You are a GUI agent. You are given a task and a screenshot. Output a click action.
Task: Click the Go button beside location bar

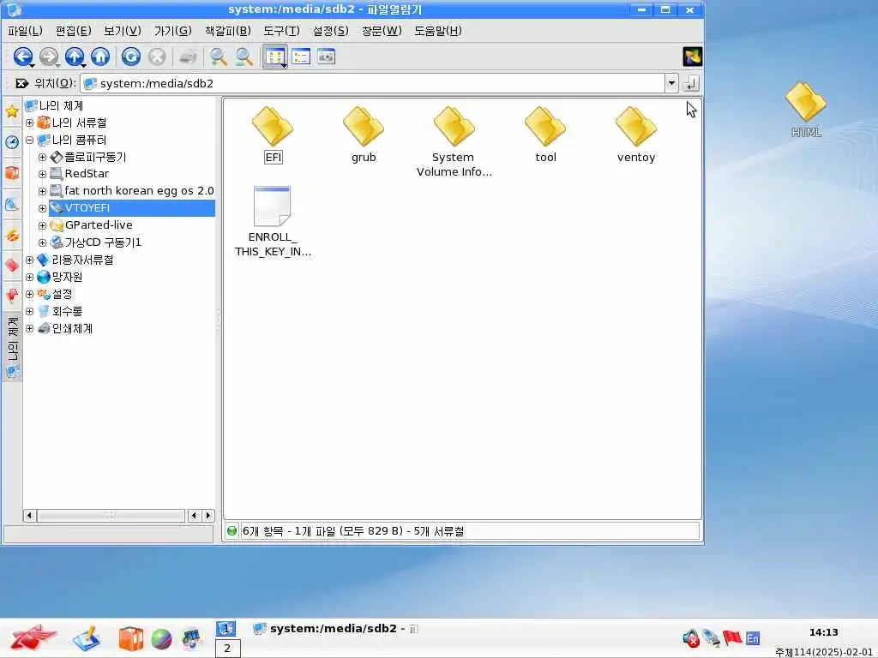point(691,83)
